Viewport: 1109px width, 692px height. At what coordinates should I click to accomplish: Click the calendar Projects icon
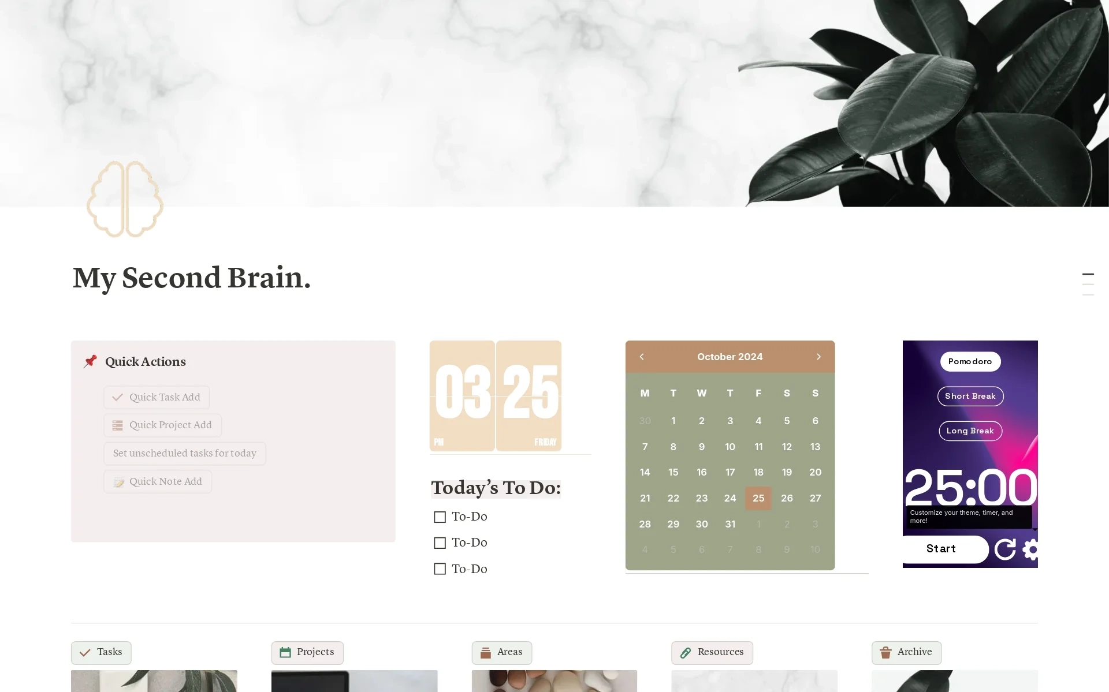[x=285, y=652]
